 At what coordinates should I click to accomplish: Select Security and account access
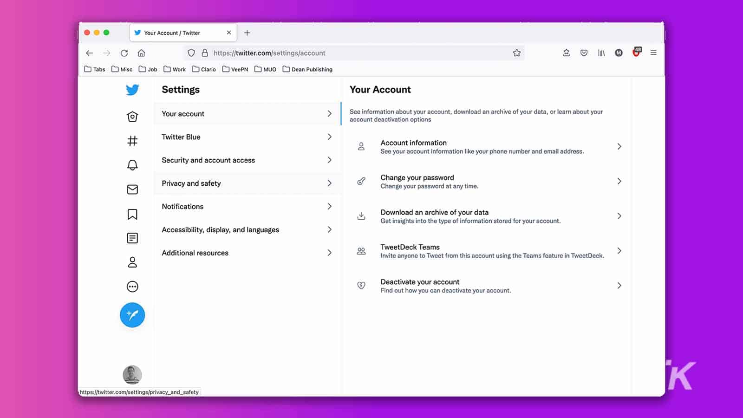[248, 160]
